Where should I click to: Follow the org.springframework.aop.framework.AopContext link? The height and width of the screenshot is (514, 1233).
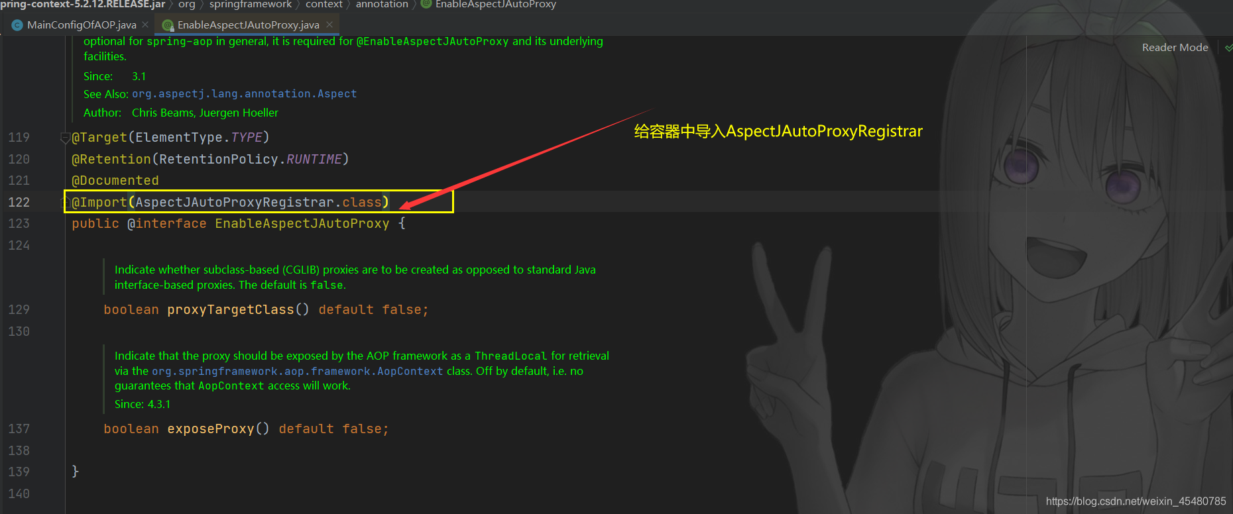coord(297,372)
